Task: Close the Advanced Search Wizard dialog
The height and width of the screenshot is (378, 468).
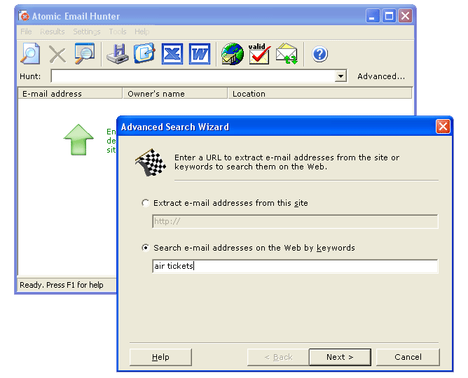Action: click(x=443, y=127)
